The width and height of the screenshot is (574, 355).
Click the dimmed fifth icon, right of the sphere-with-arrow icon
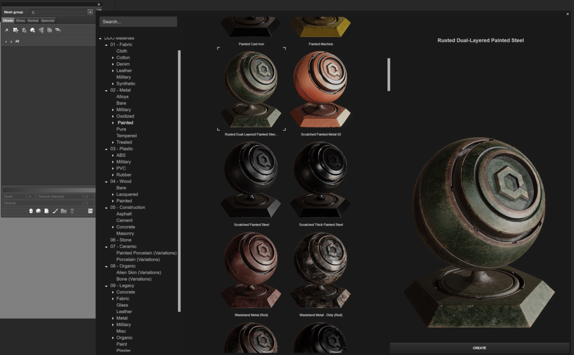click(x=41, y=30)
